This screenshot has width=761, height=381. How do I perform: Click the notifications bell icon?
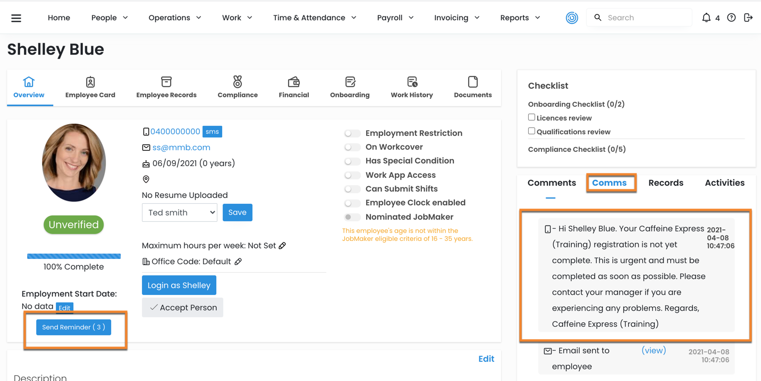pos(706,18)
